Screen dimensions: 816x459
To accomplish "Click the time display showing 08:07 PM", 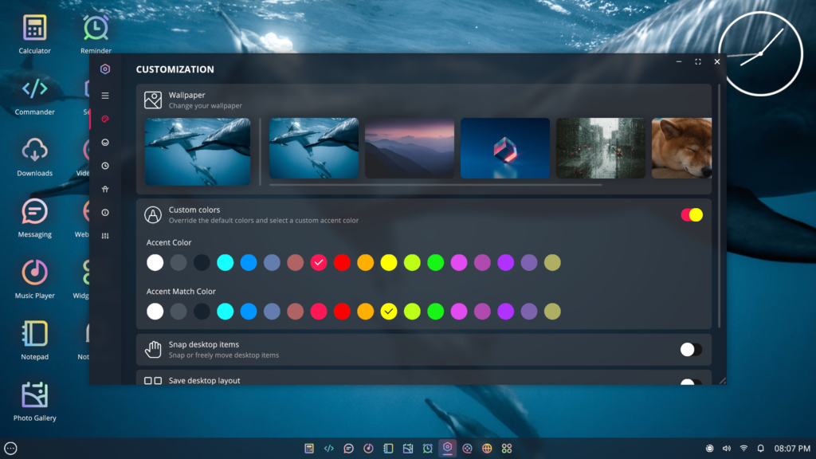I will pyautogui.click(x=794, y=448).
